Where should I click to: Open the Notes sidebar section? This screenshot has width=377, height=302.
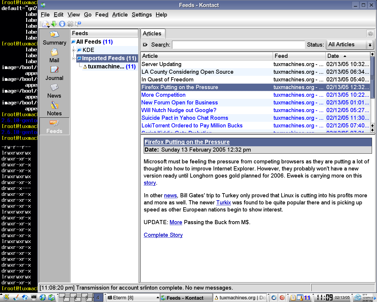(x=54, y=109)
